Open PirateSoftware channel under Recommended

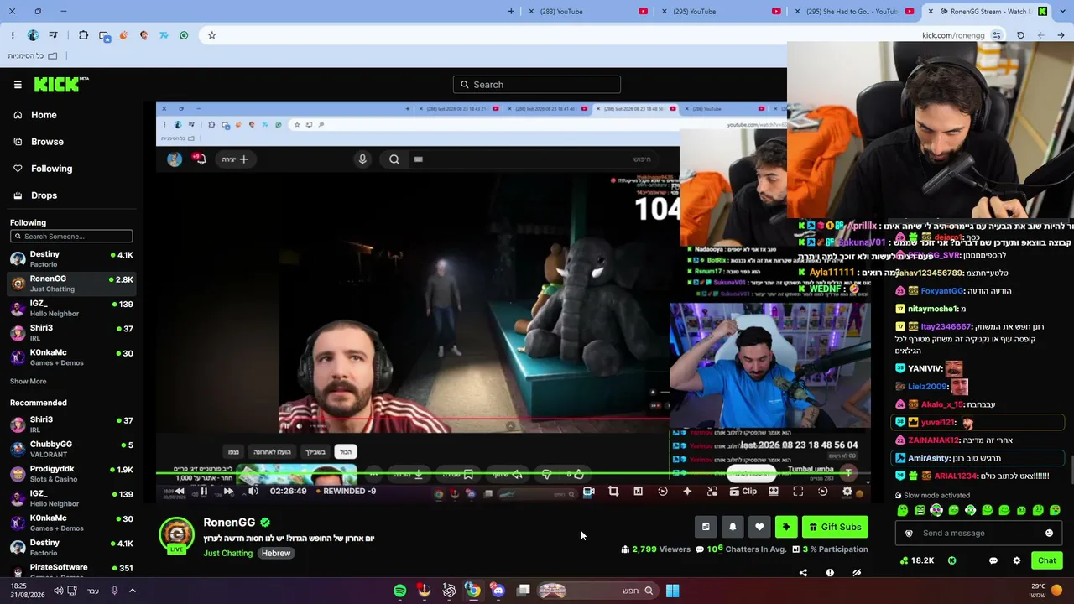click(x=71, y=570)
